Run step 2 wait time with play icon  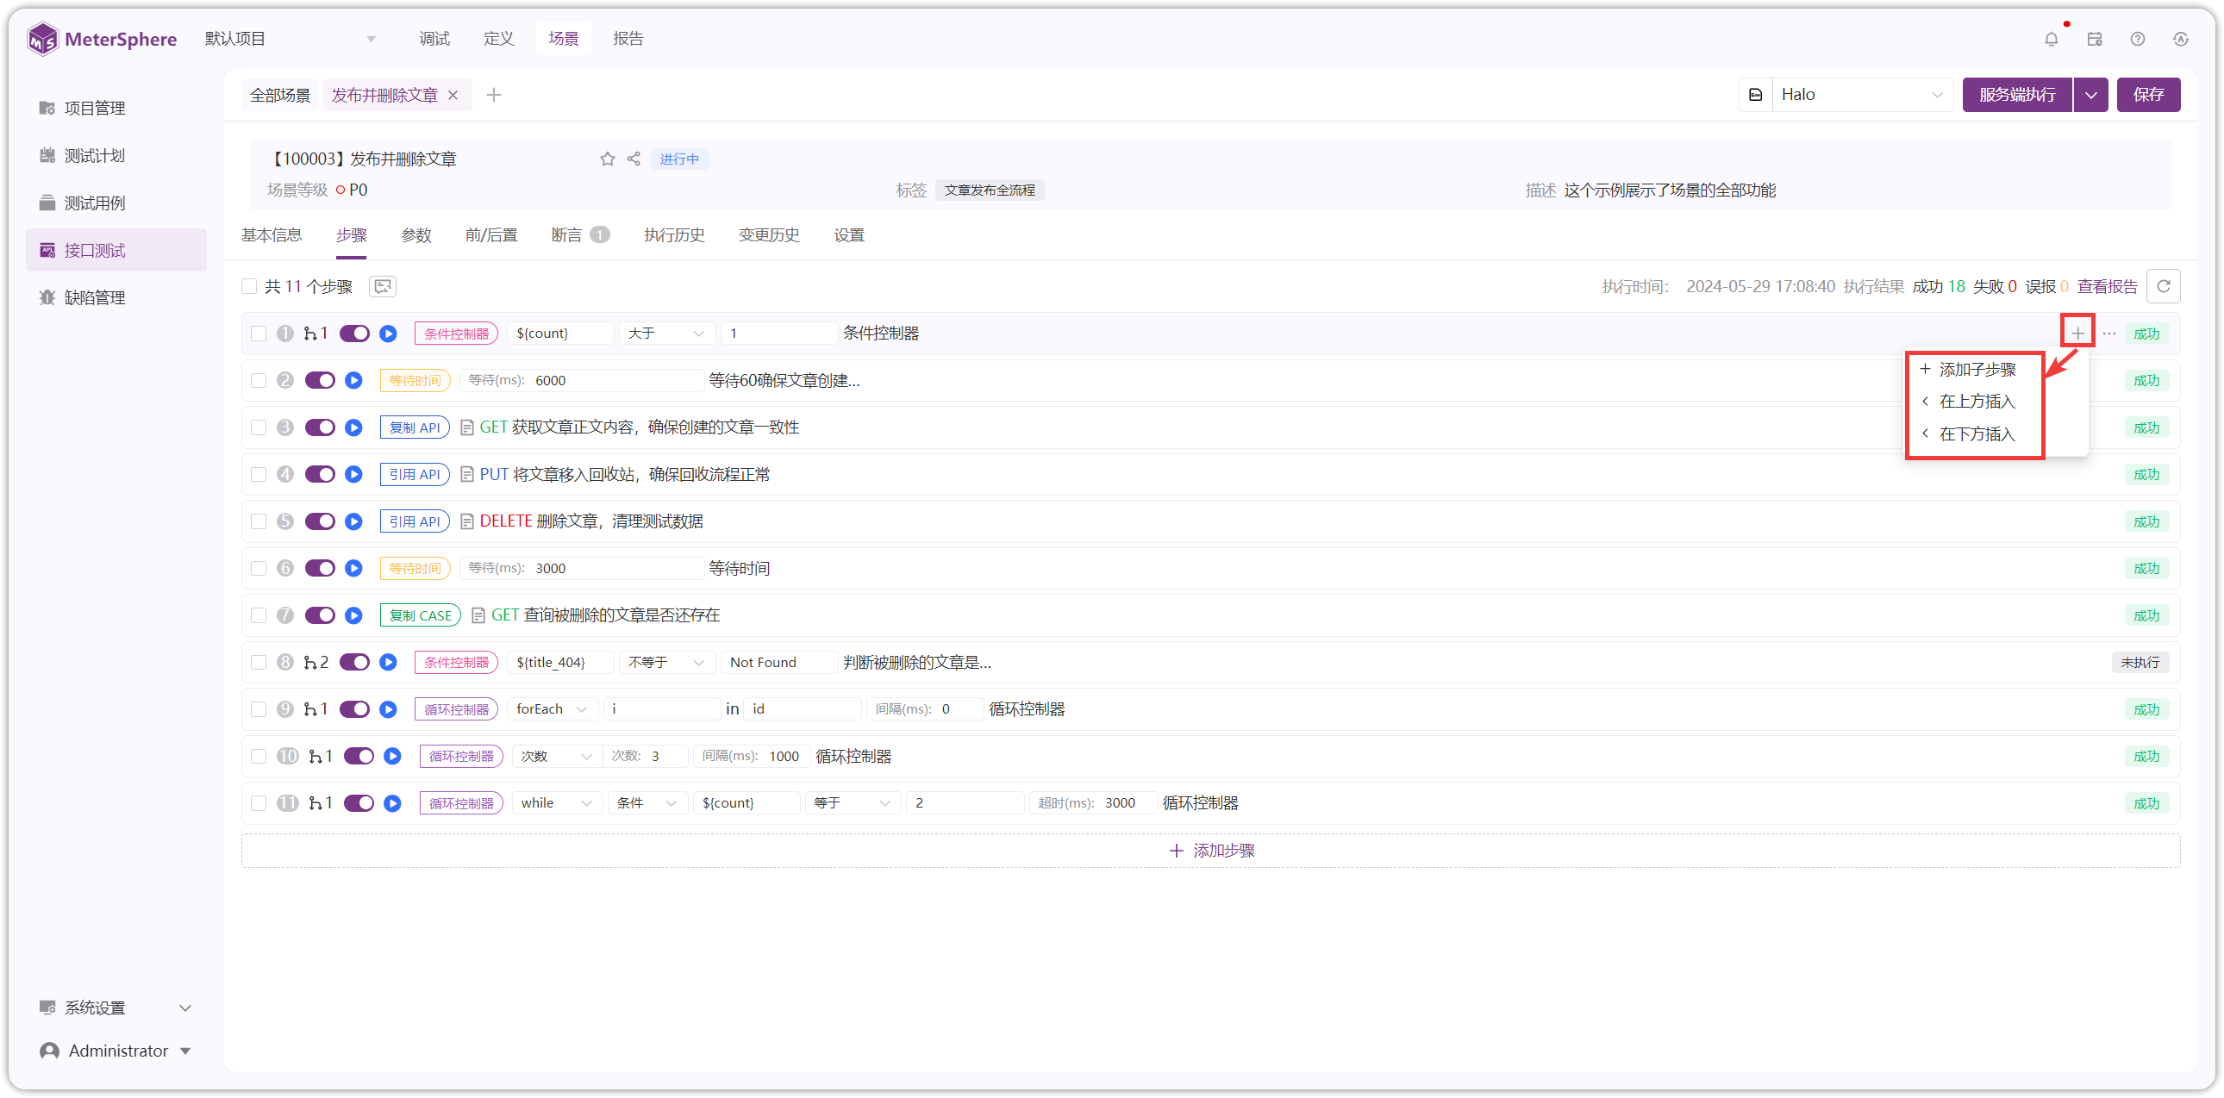[x=354, y=381]
